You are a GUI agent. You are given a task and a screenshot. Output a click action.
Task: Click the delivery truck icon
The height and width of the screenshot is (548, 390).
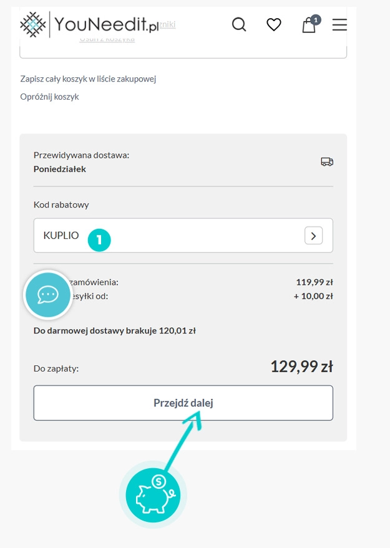[326, 161]
